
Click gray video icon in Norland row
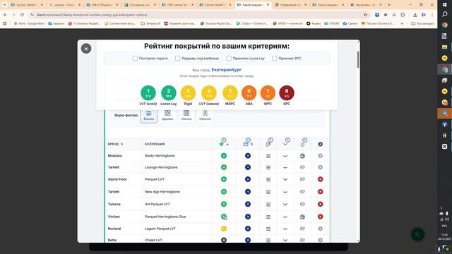pos(320,229)
